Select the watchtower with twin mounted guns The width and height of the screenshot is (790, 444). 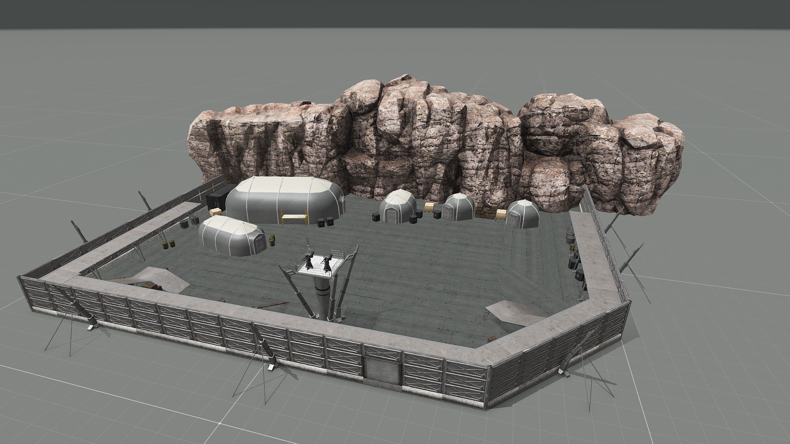[322, 284]
